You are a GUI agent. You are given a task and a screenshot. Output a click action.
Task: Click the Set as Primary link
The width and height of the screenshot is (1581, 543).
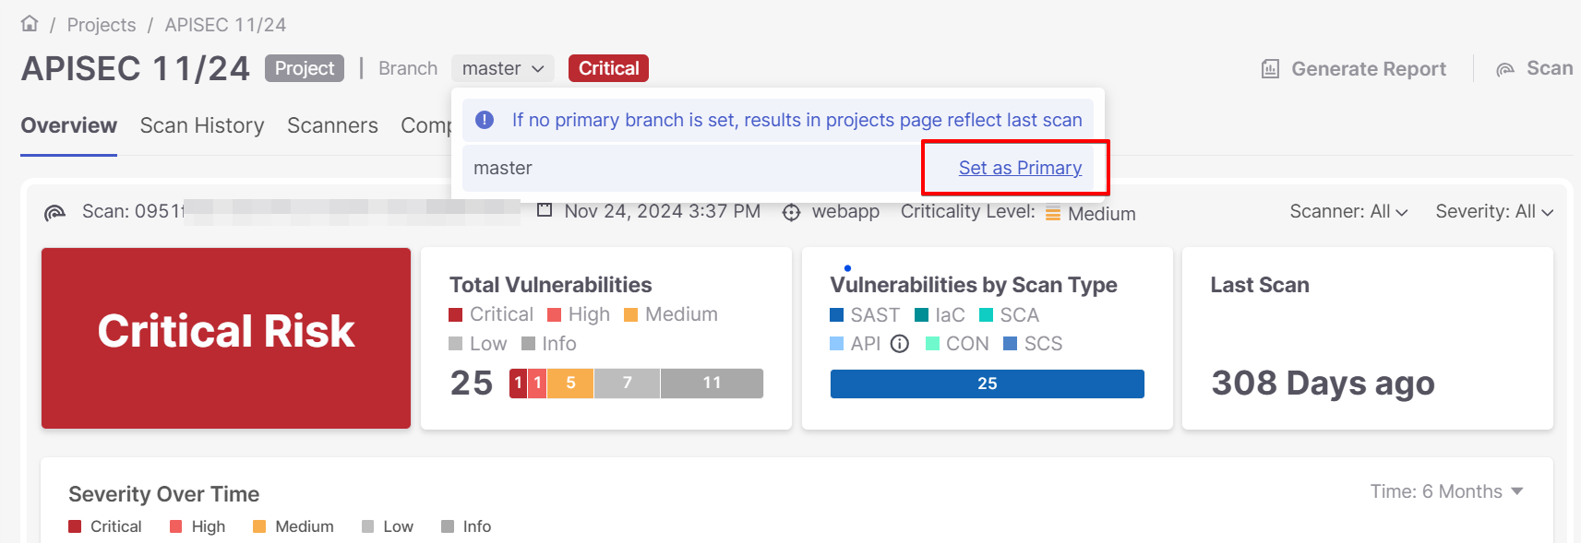pyautogui.click(x=1020, y=168)
